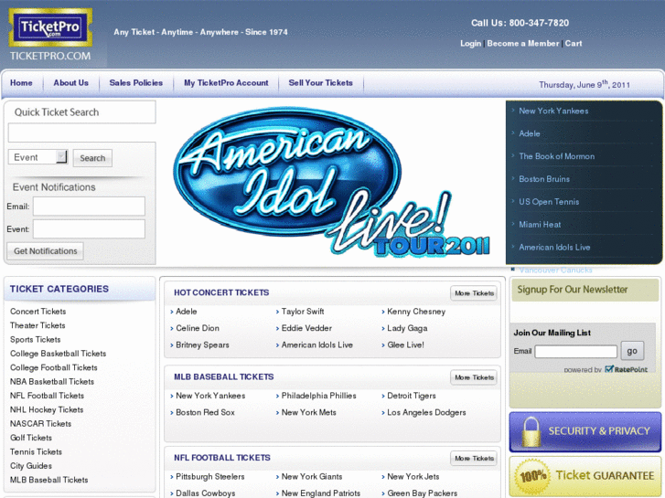Image resolution: width=665 pixels, height=498 pixels.
Task: Select College Football Tickets category
Action: point(54,367)
